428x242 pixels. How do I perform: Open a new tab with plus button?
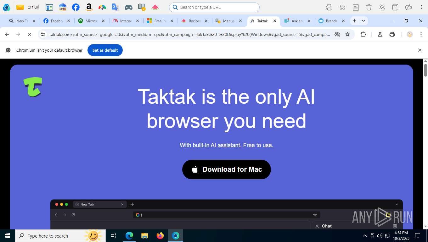[355, 21]
